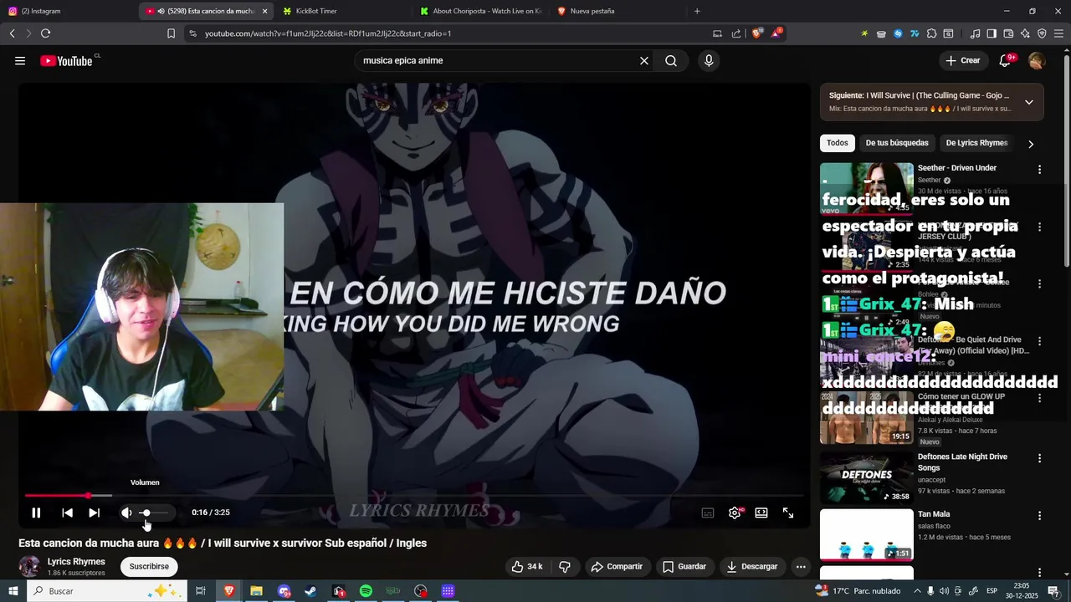Open Spotify from taskbar
Image resolution: width=1071 pixels, height=602 pixels.
pos(366,591)
